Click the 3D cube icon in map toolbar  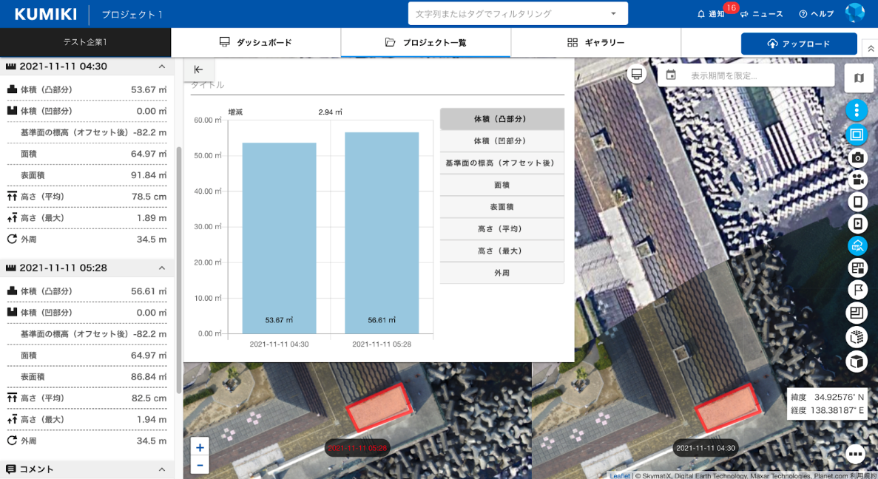[857, 361]
